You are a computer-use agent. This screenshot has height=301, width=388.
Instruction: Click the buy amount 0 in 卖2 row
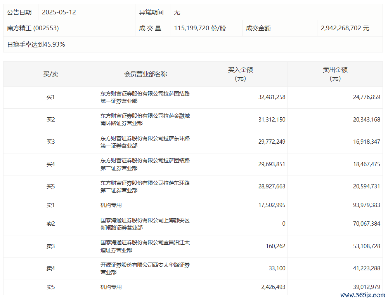click(x=284, y=224)
